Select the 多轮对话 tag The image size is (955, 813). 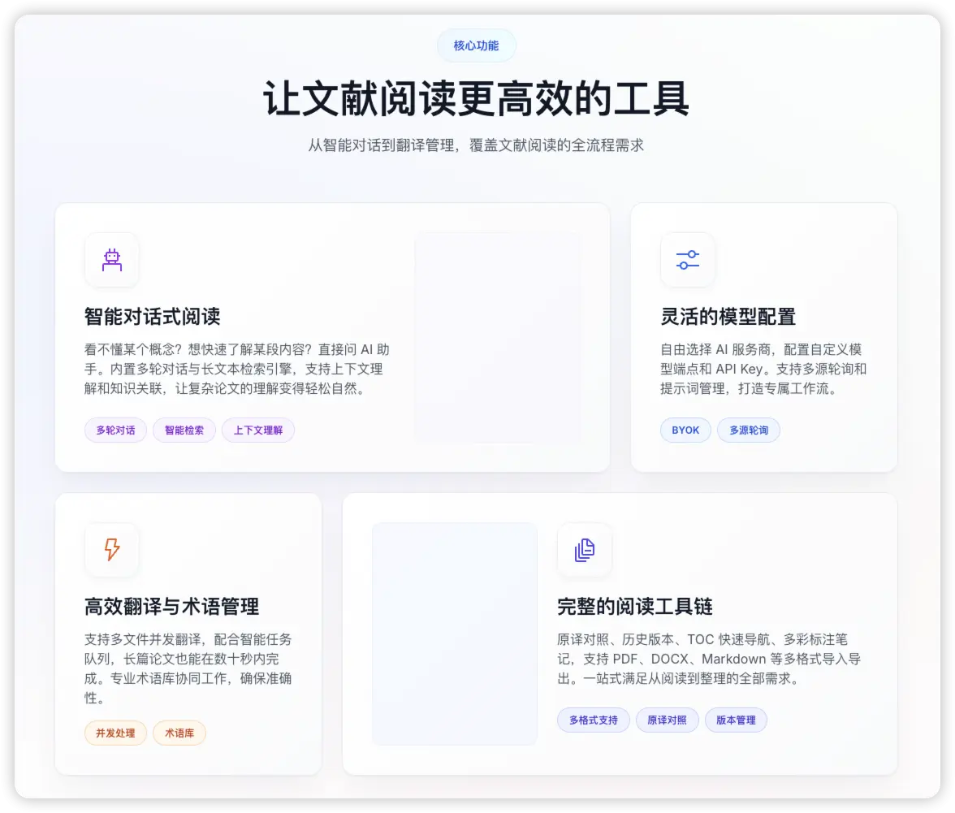click(x=115, y=430)
